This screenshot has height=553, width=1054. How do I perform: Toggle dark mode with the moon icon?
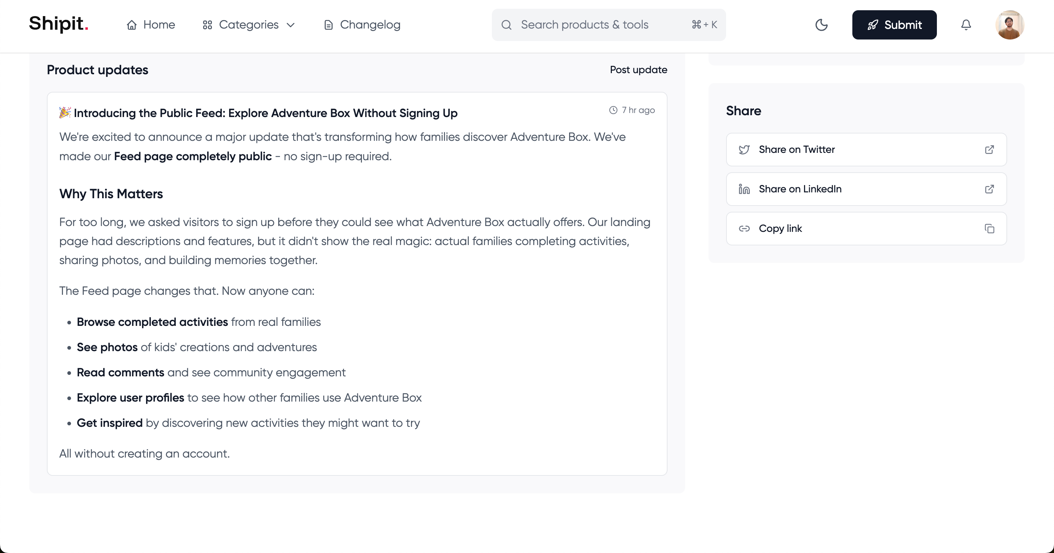pyautogui.click(x=822, y=25)
